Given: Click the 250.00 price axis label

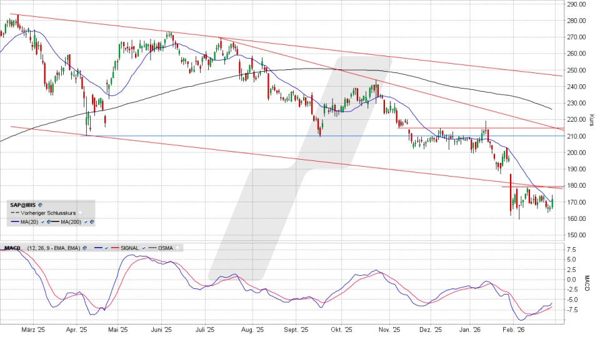Looking at the screenshot, I should pos(576,70).
